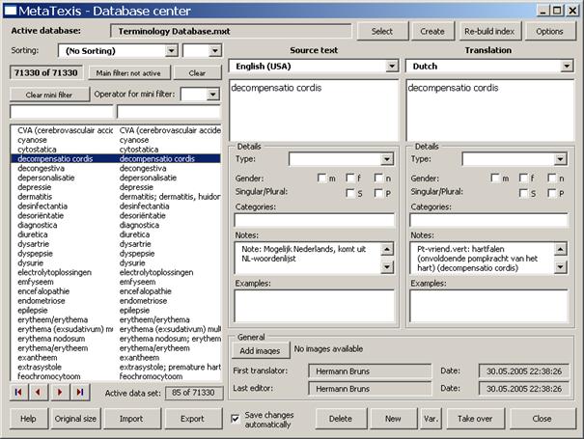Viewport: 584px width, 439px height.
Task: Click the New entry button
Action: [x=393, y=419]
